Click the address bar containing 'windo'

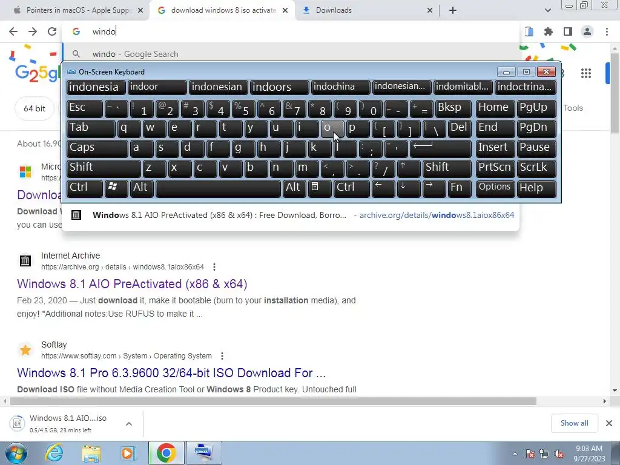[291, 31]
